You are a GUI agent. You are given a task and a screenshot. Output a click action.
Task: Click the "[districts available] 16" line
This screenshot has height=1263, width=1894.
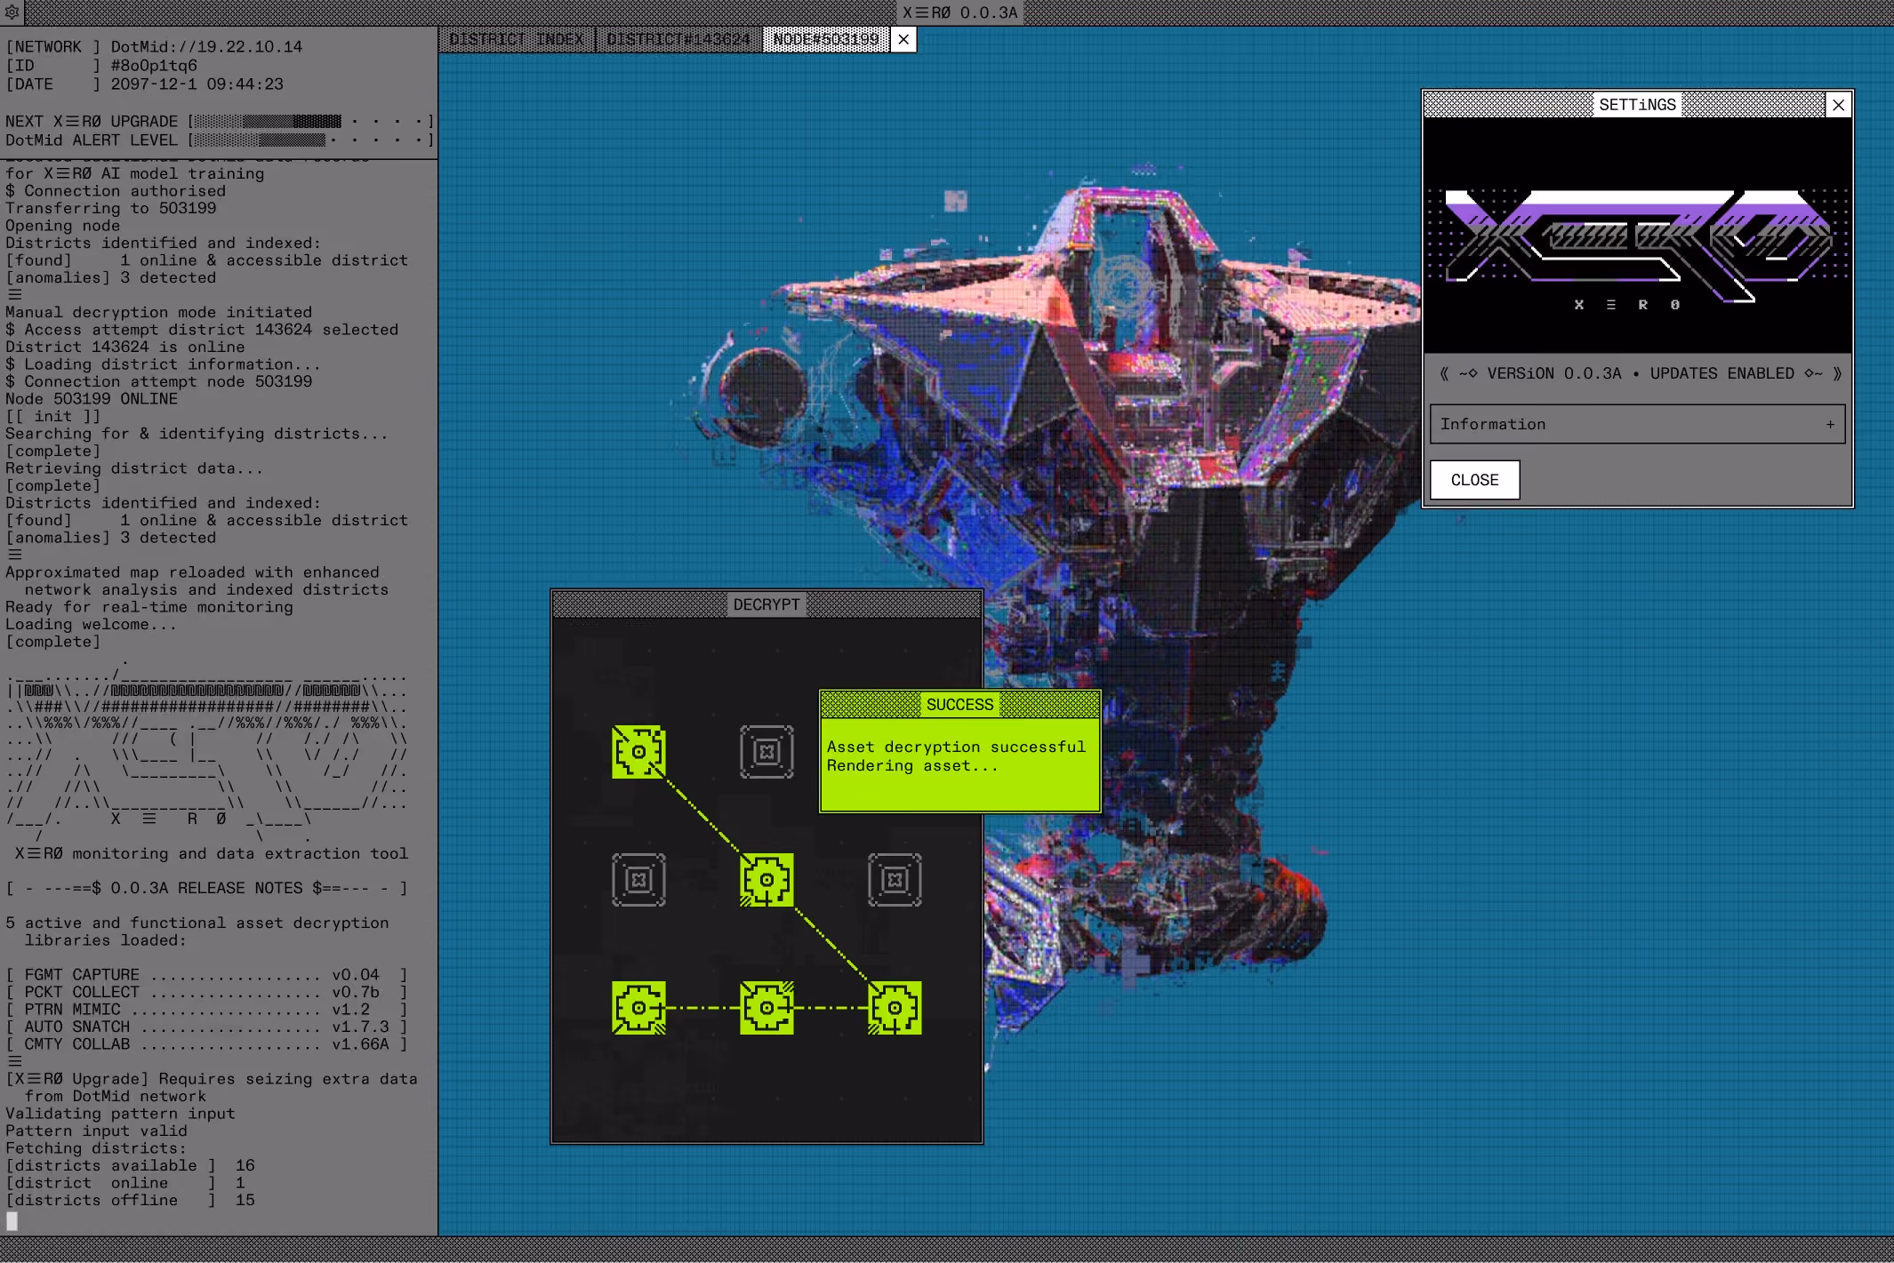pyautogui.click(x=130, y=1166)
